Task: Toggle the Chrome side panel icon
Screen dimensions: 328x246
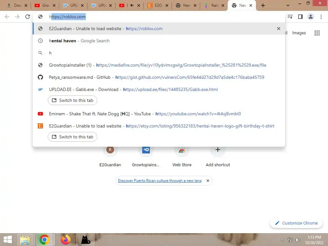Action: click(x=300, y=17)
